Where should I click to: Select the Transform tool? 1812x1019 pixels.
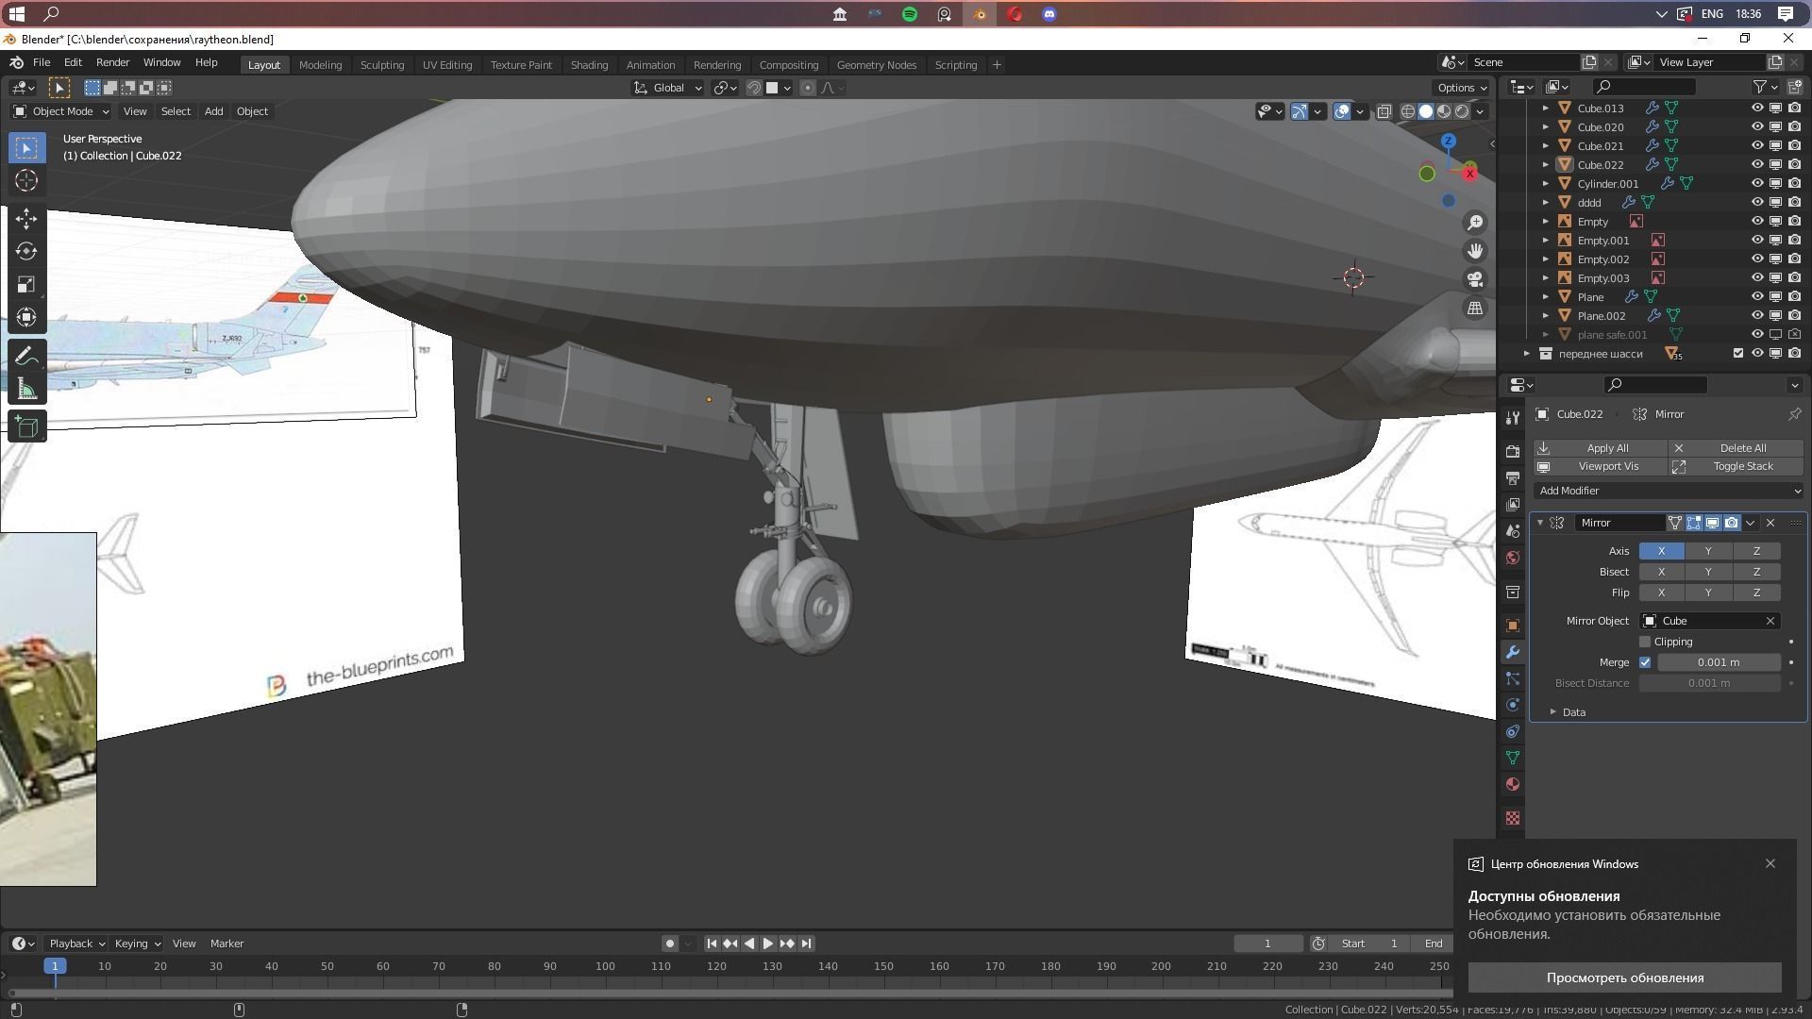(x=26, y=318)
